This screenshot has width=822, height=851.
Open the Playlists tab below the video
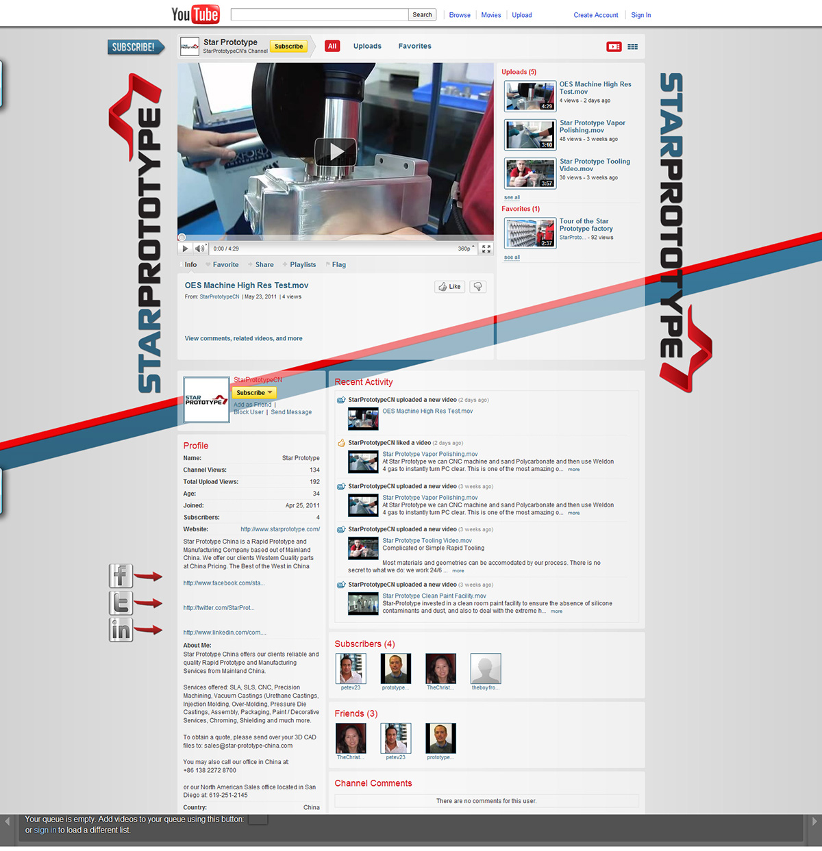(x=303, y=265)
